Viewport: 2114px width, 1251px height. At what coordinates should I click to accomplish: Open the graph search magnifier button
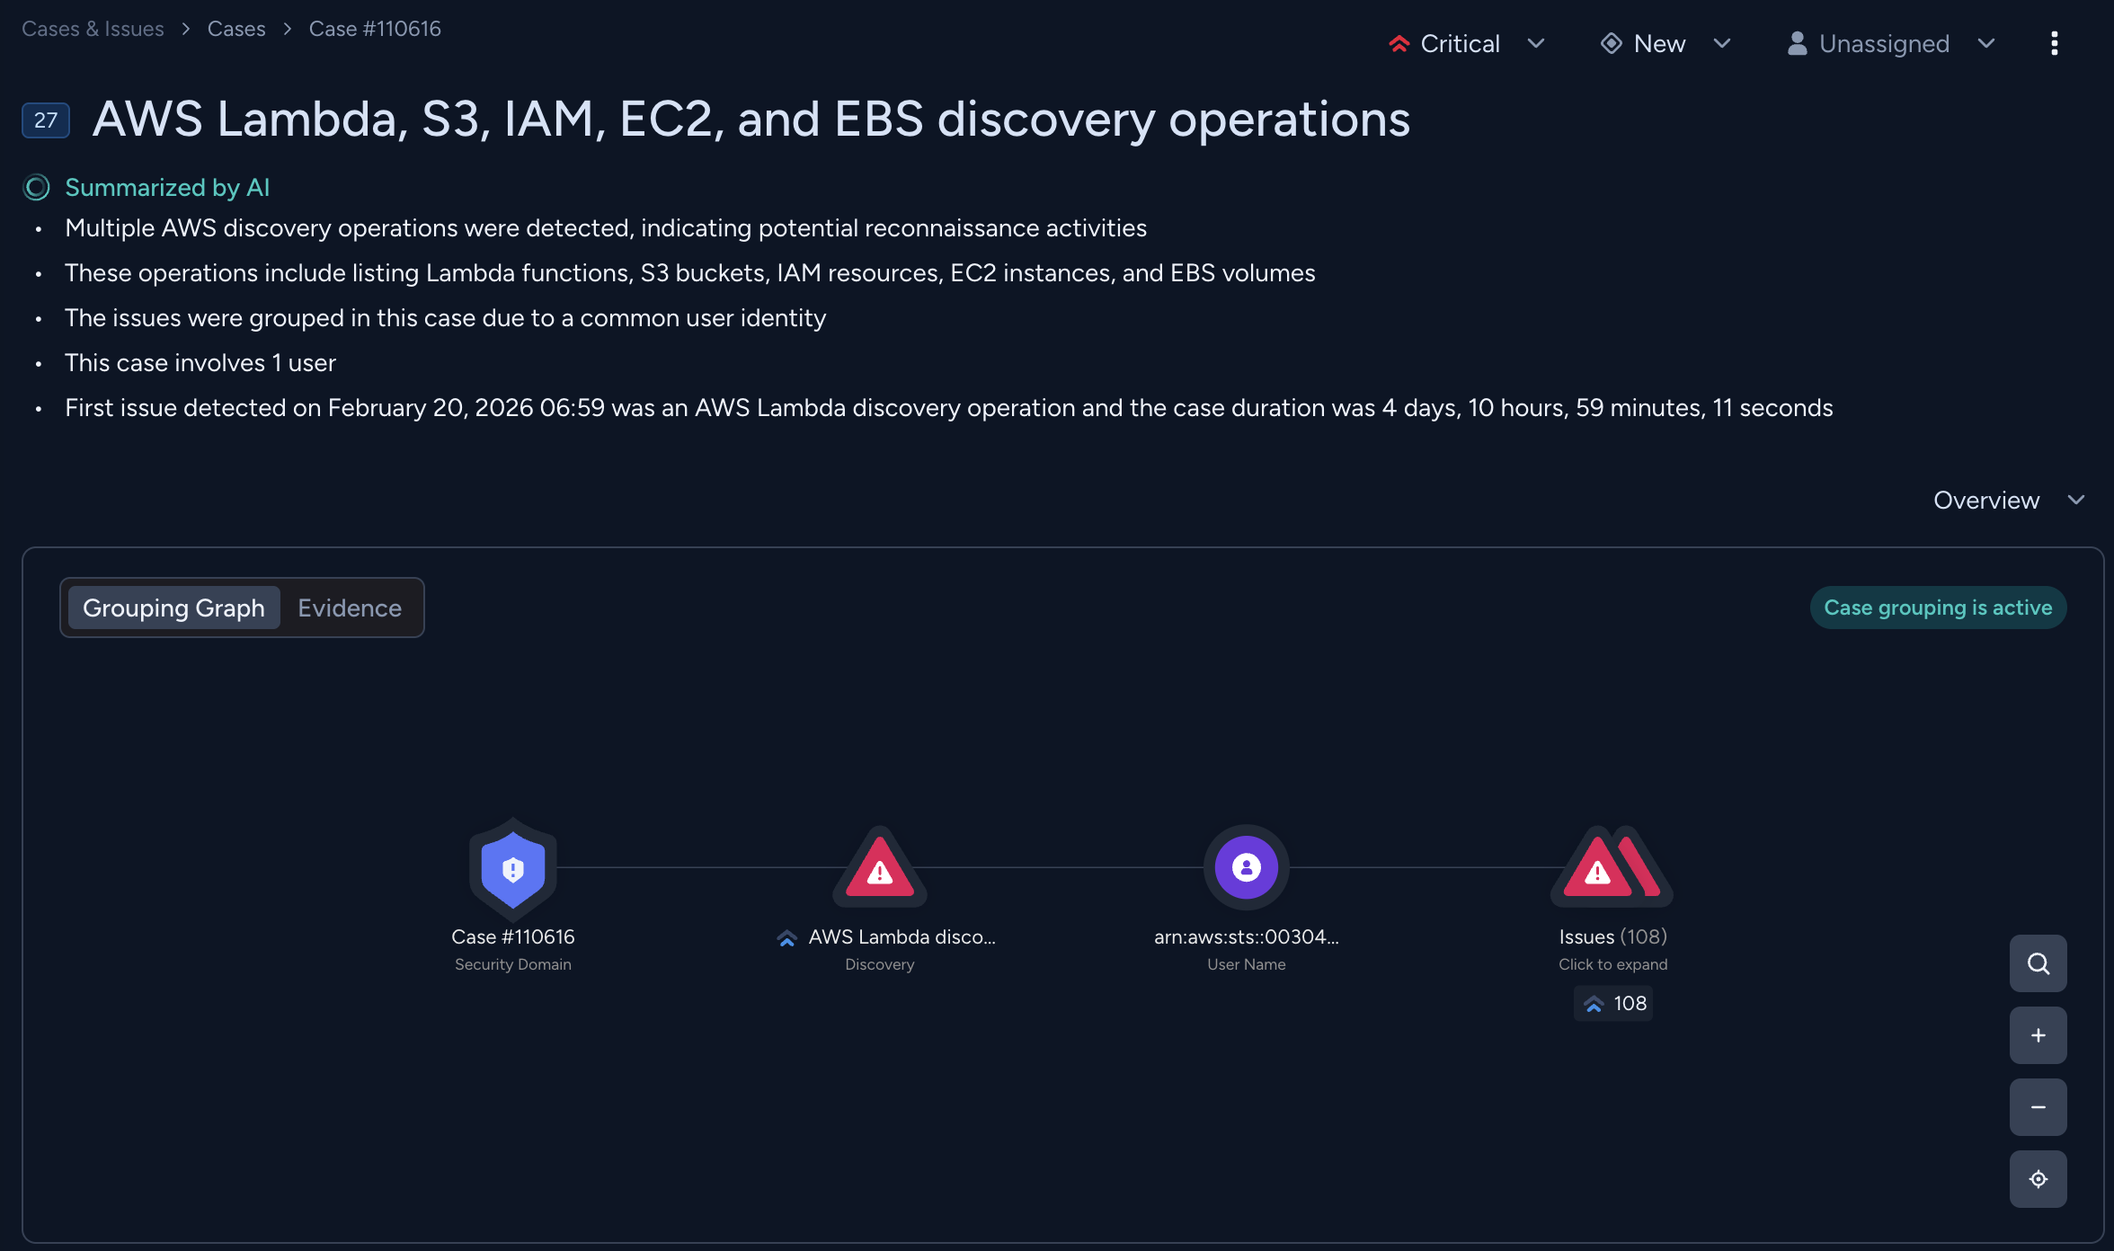click(2038, 963)
